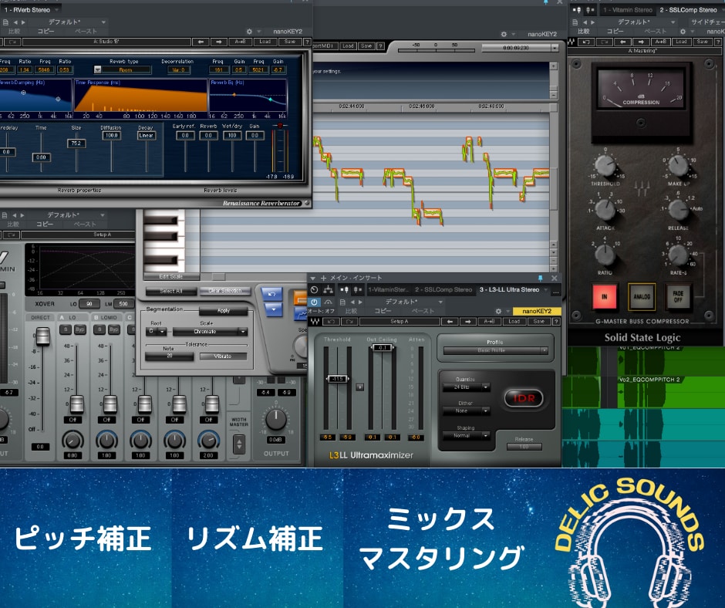The width and height of the screenshot is (725, 608).
Task: Click the clock icon in L3 insert header
Action: [x=315, y=289]
